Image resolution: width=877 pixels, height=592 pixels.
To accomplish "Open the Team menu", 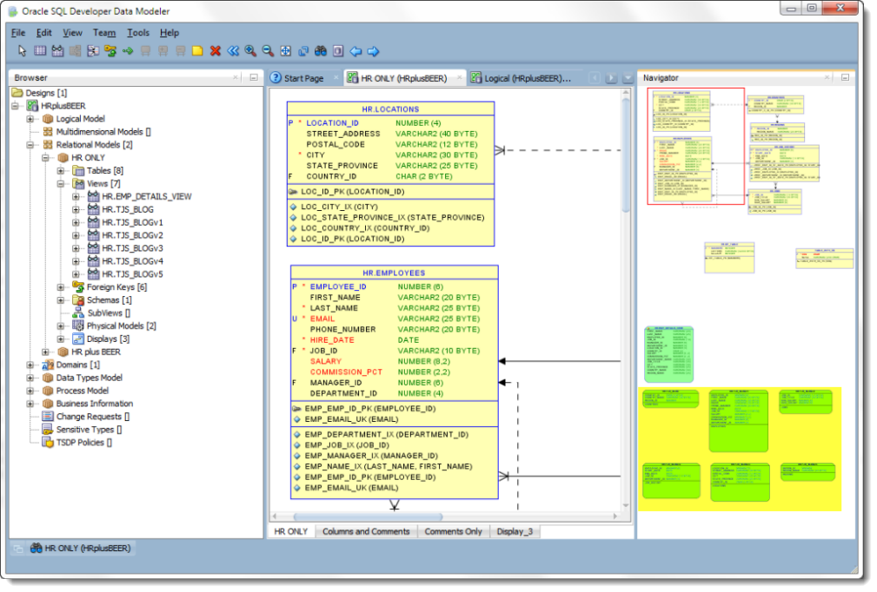I will click(104, 33).
